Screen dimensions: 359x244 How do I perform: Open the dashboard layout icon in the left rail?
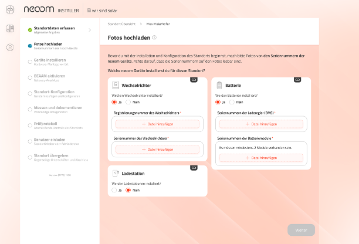10,28
